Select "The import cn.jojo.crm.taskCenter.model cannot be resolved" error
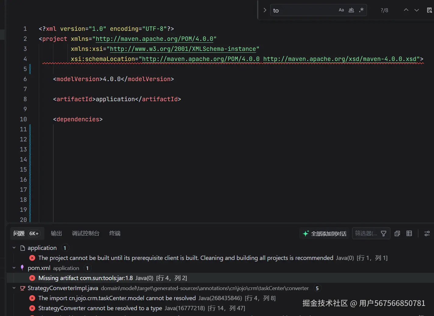Image resolution: width=434 pixels, height=316 pixels. coord(220,298)
